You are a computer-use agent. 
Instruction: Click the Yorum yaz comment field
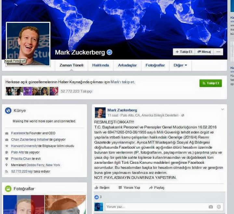coord(164,207)
